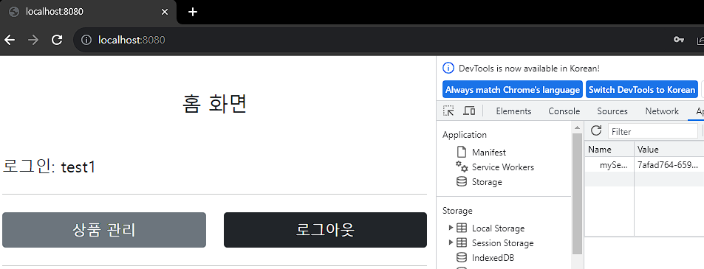
Task: Click the 로그인: test1 text
Action: [x=49, y=167]
